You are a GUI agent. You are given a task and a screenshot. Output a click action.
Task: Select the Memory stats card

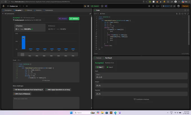62,27
